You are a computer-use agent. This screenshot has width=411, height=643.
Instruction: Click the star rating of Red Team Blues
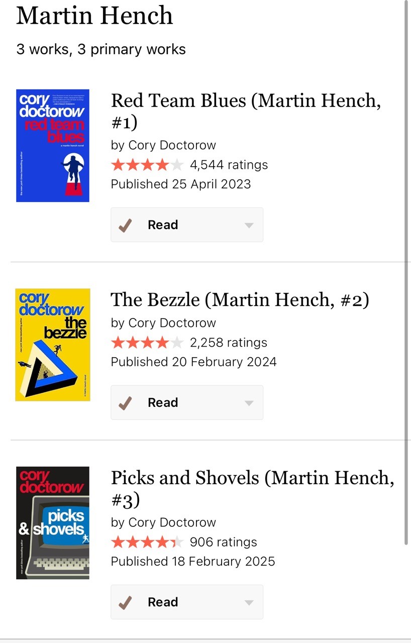147,165
